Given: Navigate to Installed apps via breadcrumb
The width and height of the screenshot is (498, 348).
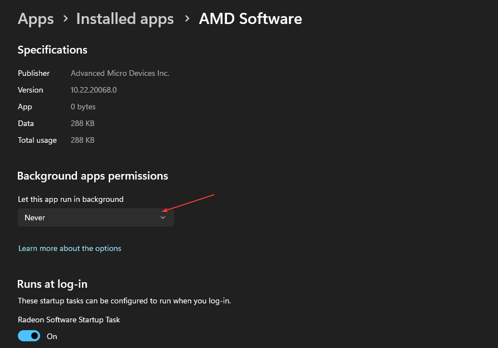Looking at the screenshot, I should click(x=124, y=18).
